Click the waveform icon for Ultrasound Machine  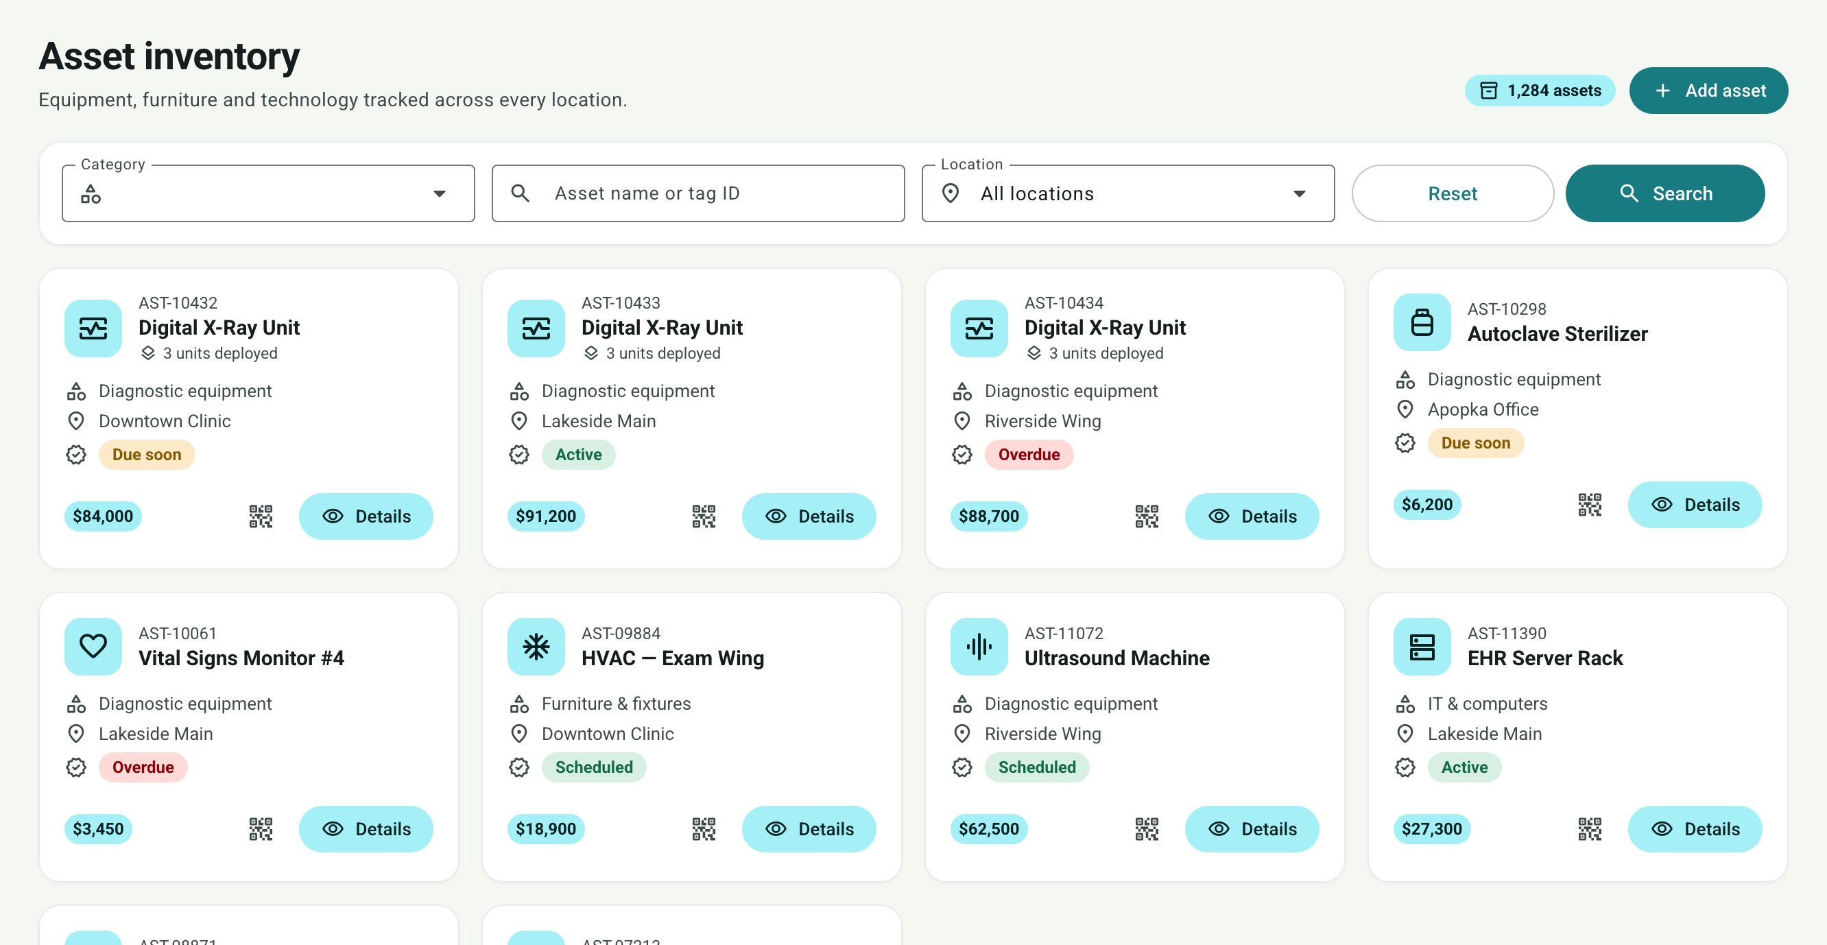(x=979, y=646)
